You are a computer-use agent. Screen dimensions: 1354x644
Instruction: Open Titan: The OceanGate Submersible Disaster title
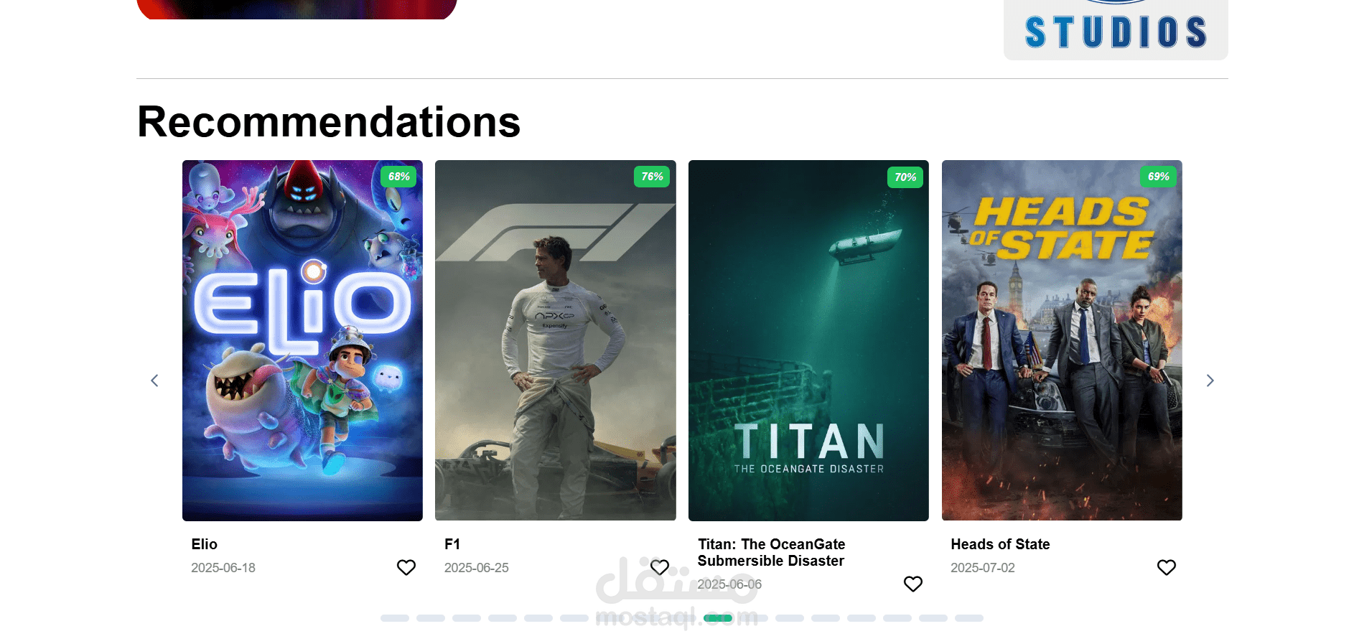pyautogui.click(x=772, y=552)
